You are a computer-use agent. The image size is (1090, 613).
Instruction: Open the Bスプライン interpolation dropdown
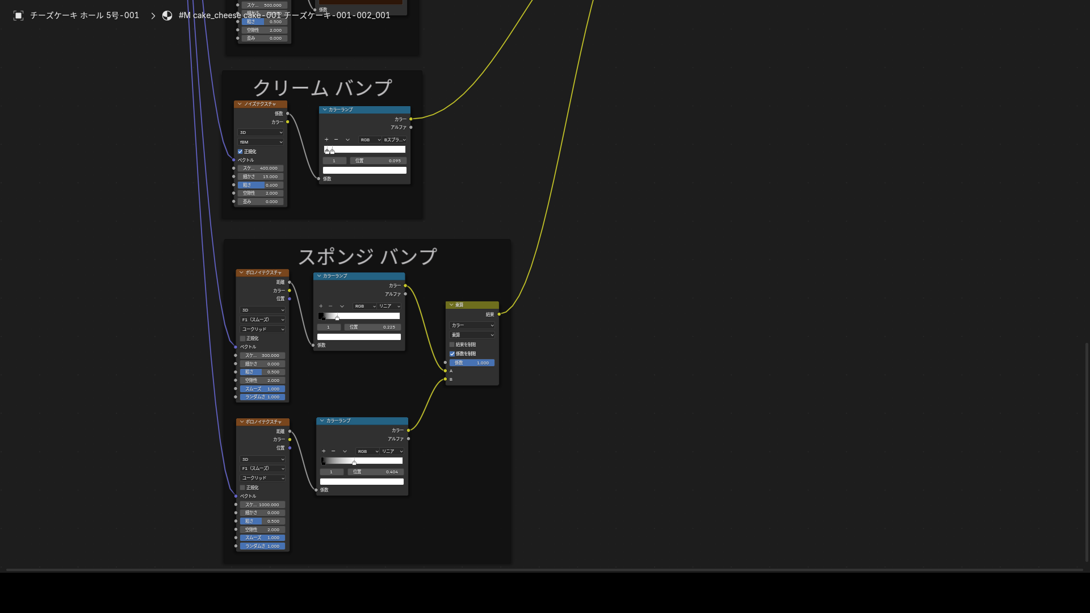(x=395, y=140)
